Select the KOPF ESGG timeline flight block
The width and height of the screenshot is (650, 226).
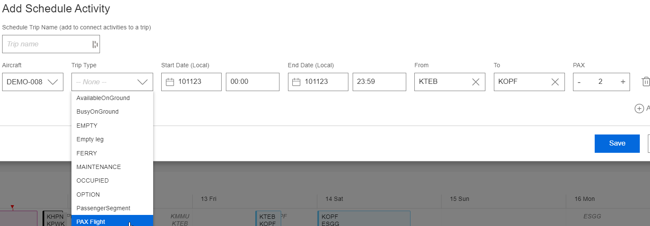click(364, 218)
